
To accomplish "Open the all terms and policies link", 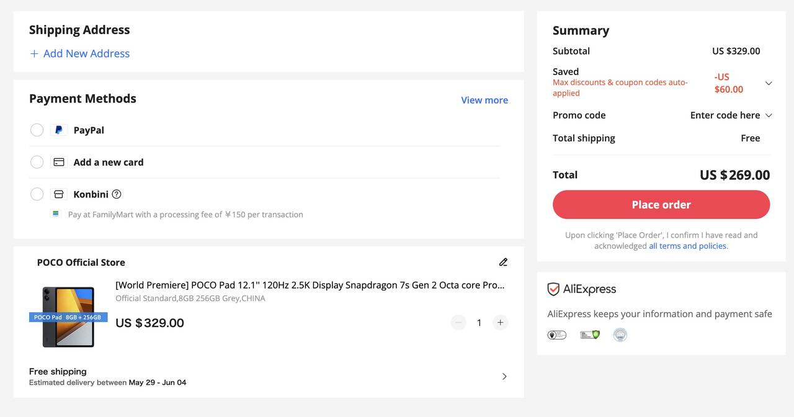I will coord(688,246).
